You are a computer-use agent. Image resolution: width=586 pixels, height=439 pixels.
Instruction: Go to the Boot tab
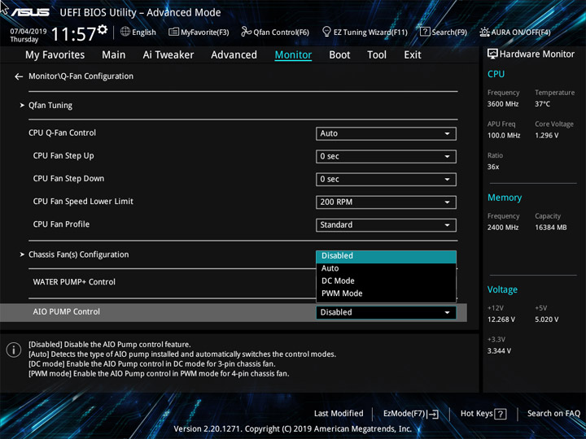(339, 55)
